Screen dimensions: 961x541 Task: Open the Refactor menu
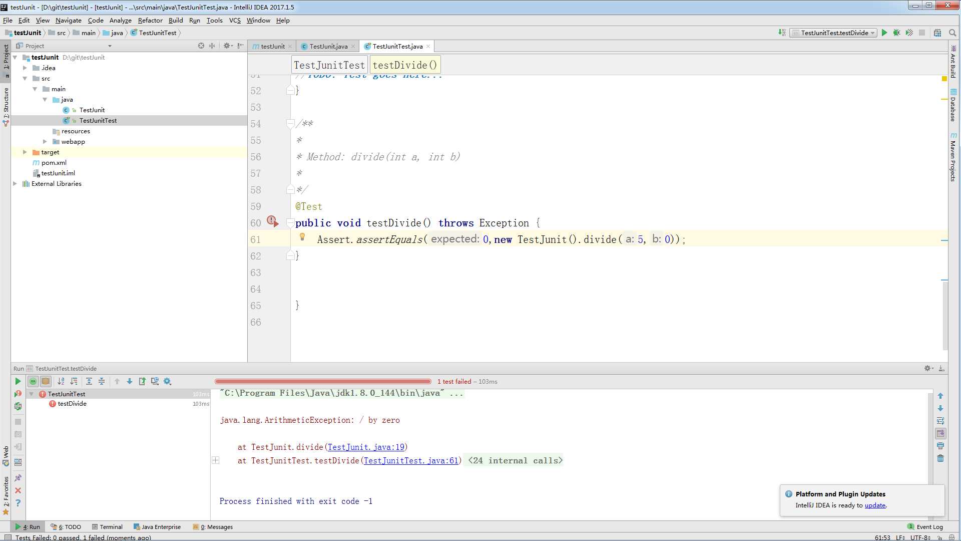click(x=150, y=21)
